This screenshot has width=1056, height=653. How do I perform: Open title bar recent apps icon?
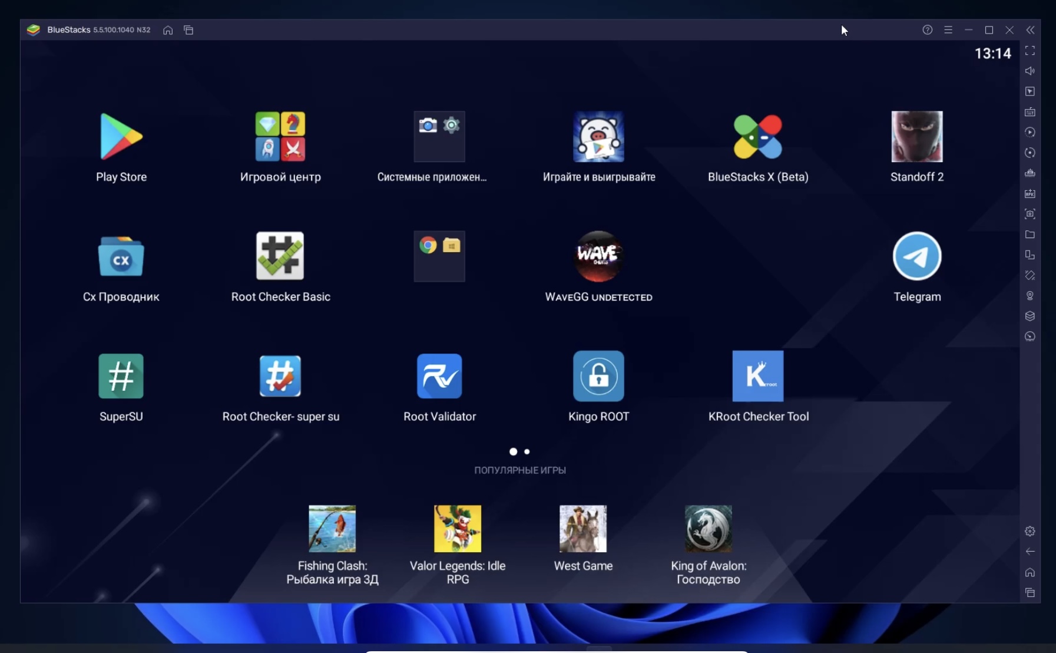(188, 30)
